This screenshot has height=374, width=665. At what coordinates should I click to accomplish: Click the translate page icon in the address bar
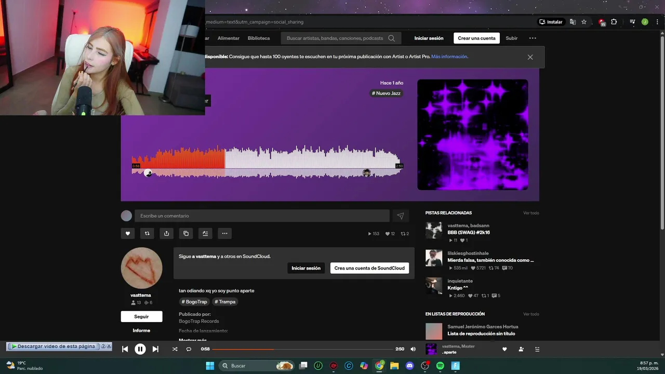(x=573, y=22)
